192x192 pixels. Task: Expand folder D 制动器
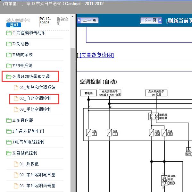click(21, 44)
